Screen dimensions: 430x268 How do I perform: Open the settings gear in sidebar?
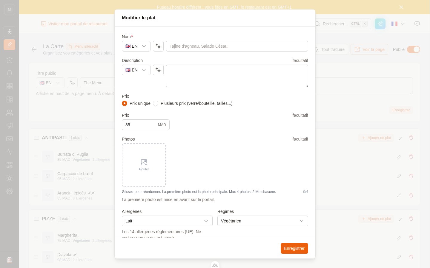[10, 191]
